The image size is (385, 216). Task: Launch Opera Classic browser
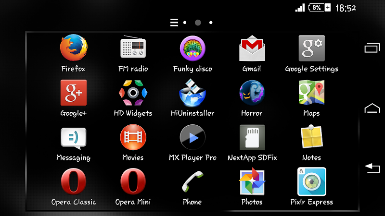point(74,181)
